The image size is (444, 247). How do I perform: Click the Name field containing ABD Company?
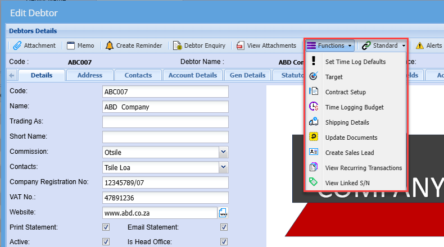(x=165, y=107)
